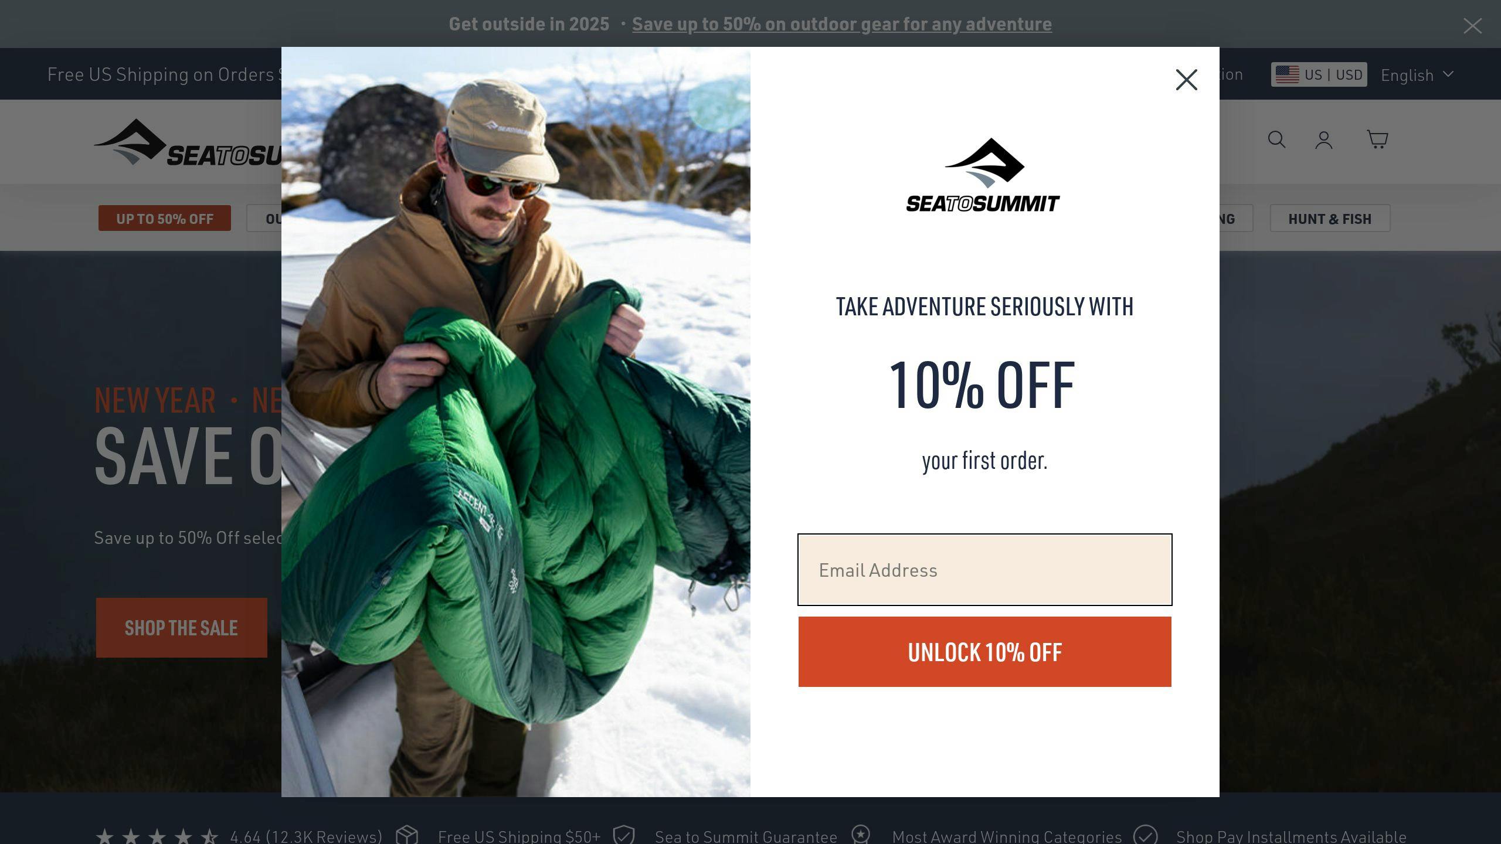Open the search icon
This screenshot has width=1501, height=844.
pos(1276,139)
